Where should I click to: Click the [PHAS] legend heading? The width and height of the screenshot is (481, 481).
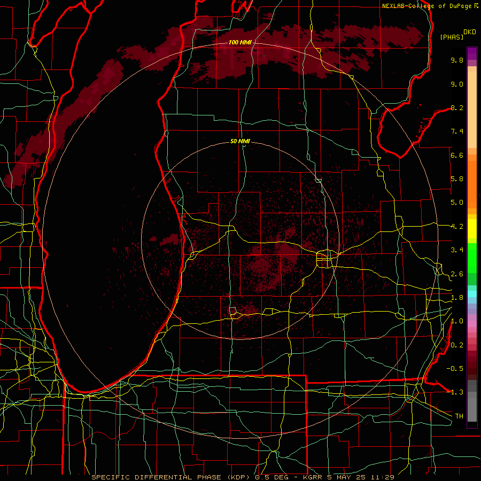[452, 37]
